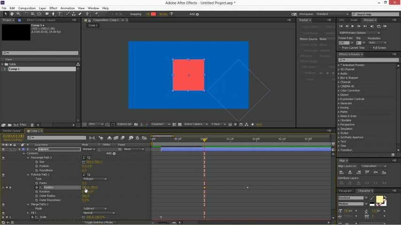The height and width of the screenshot is (225, 401).
Task: Click the Position keyframe at playhead
Action: [x=204, y=187]
